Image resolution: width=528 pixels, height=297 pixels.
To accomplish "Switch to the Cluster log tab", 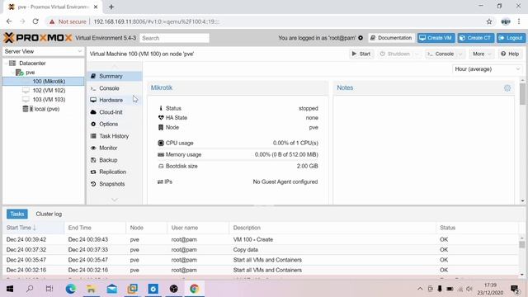I will point(49,214).
